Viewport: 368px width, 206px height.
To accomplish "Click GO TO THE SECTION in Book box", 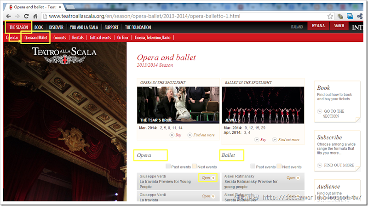I will click(x=334, y=114).
